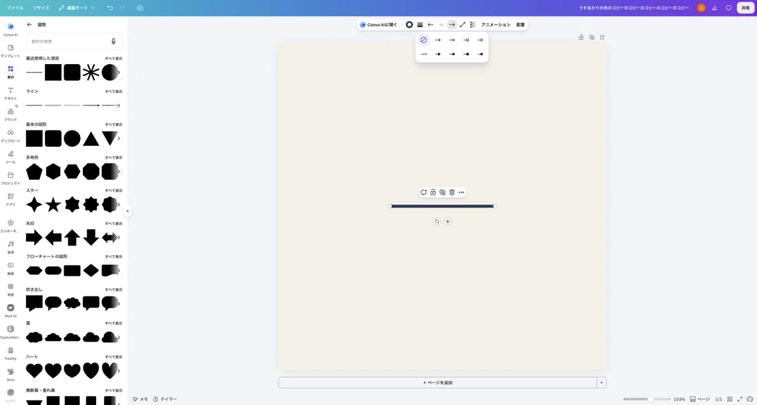Open the line start arrow option
Screen dimensions: 757x405
[x=431, y=24]
